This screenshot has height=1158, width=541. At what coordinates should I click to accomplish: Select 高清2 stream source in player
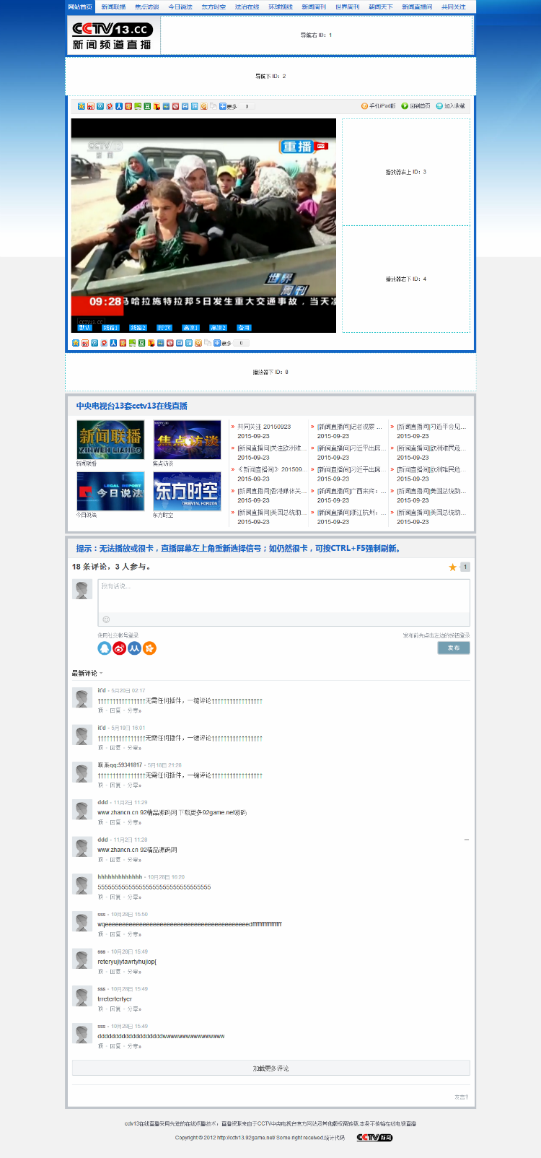click(x=218, y=328)
